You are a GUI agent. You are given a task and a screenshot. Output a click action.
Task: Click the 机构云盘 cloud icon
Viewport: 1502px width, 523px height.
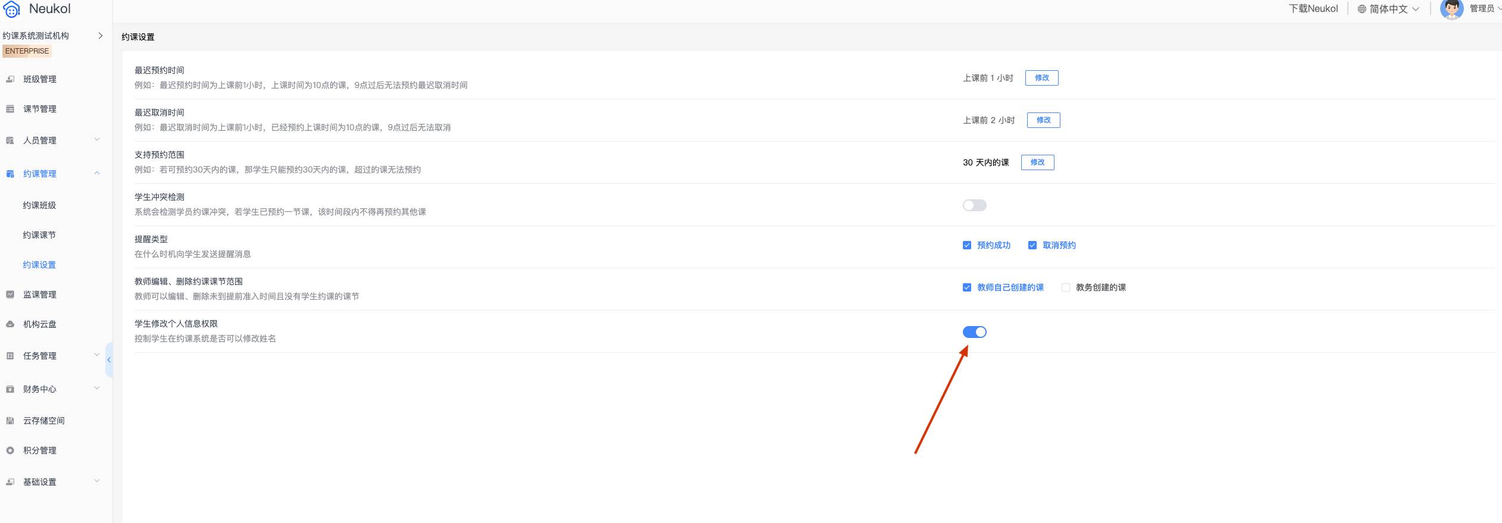(x=10, y=324)
